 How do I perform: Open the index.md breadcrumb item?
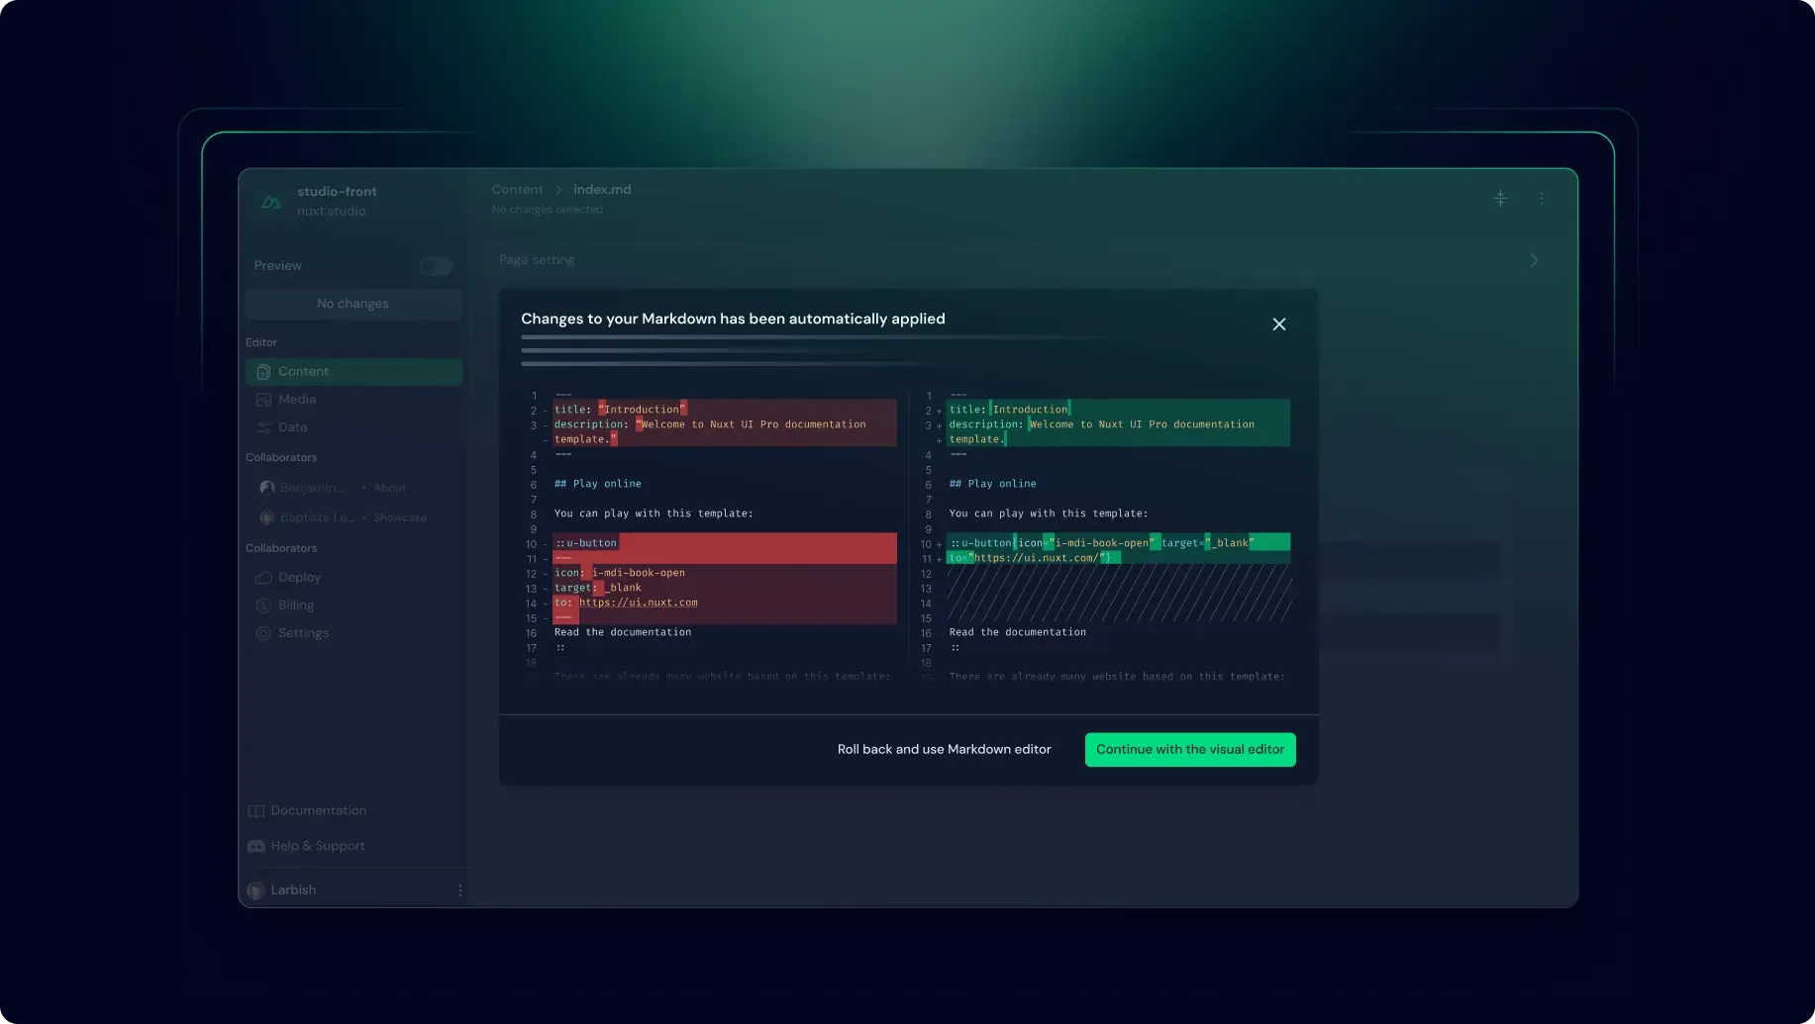[602, 189]
